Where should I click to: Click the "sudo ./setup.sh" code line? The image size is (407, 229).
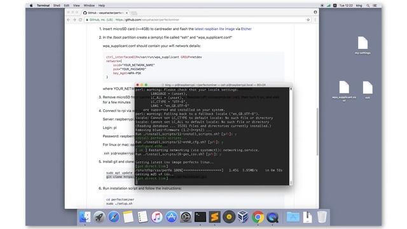(119, 204)
